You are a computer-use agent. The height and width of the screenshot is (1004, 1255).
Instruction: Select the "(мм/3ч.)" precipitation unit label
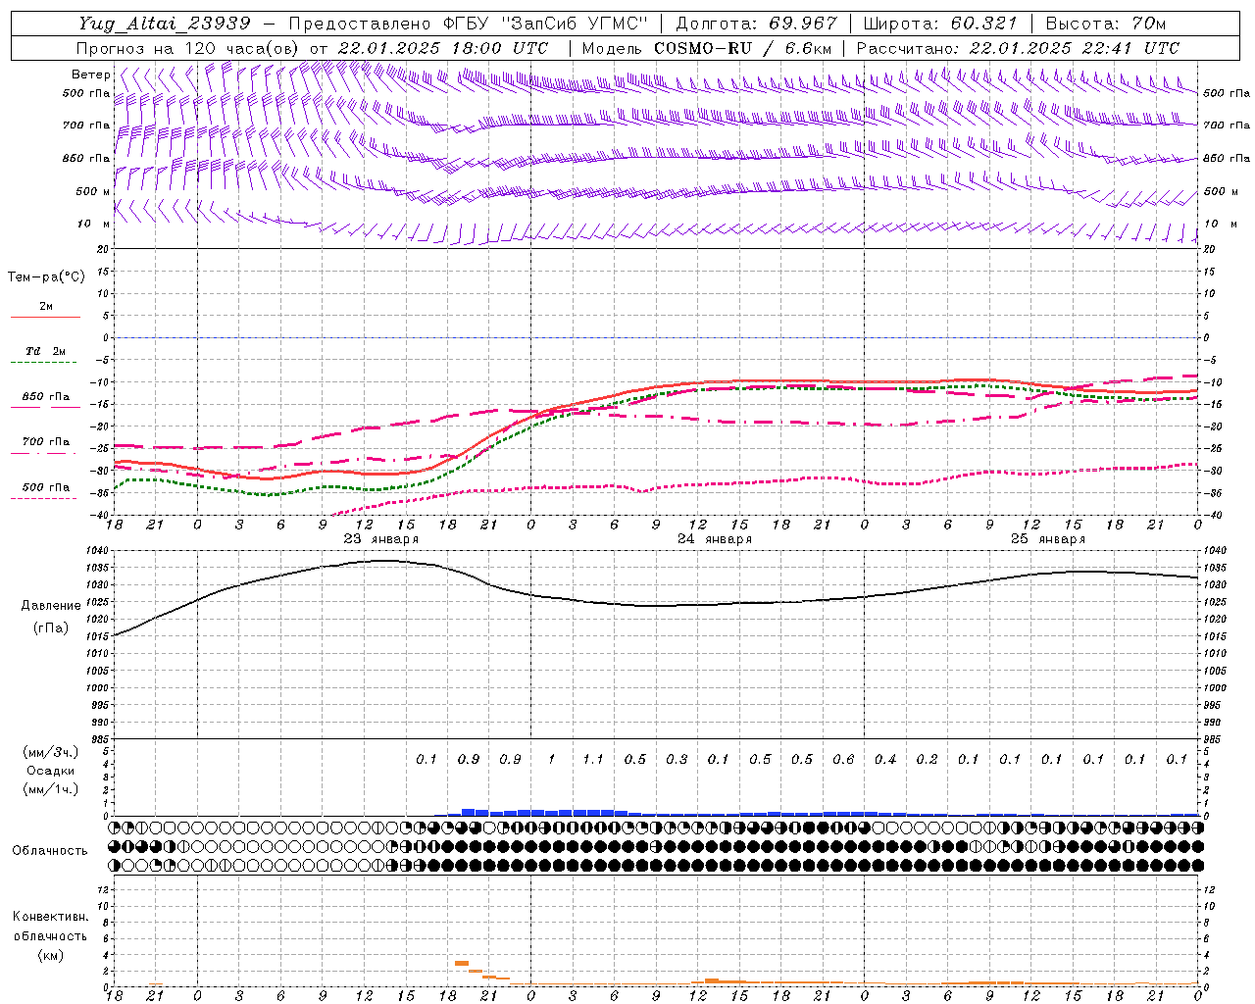coord(51,752)
